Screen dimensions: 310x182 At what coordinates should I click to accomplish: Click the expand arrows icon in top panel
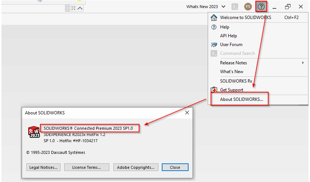73,8
